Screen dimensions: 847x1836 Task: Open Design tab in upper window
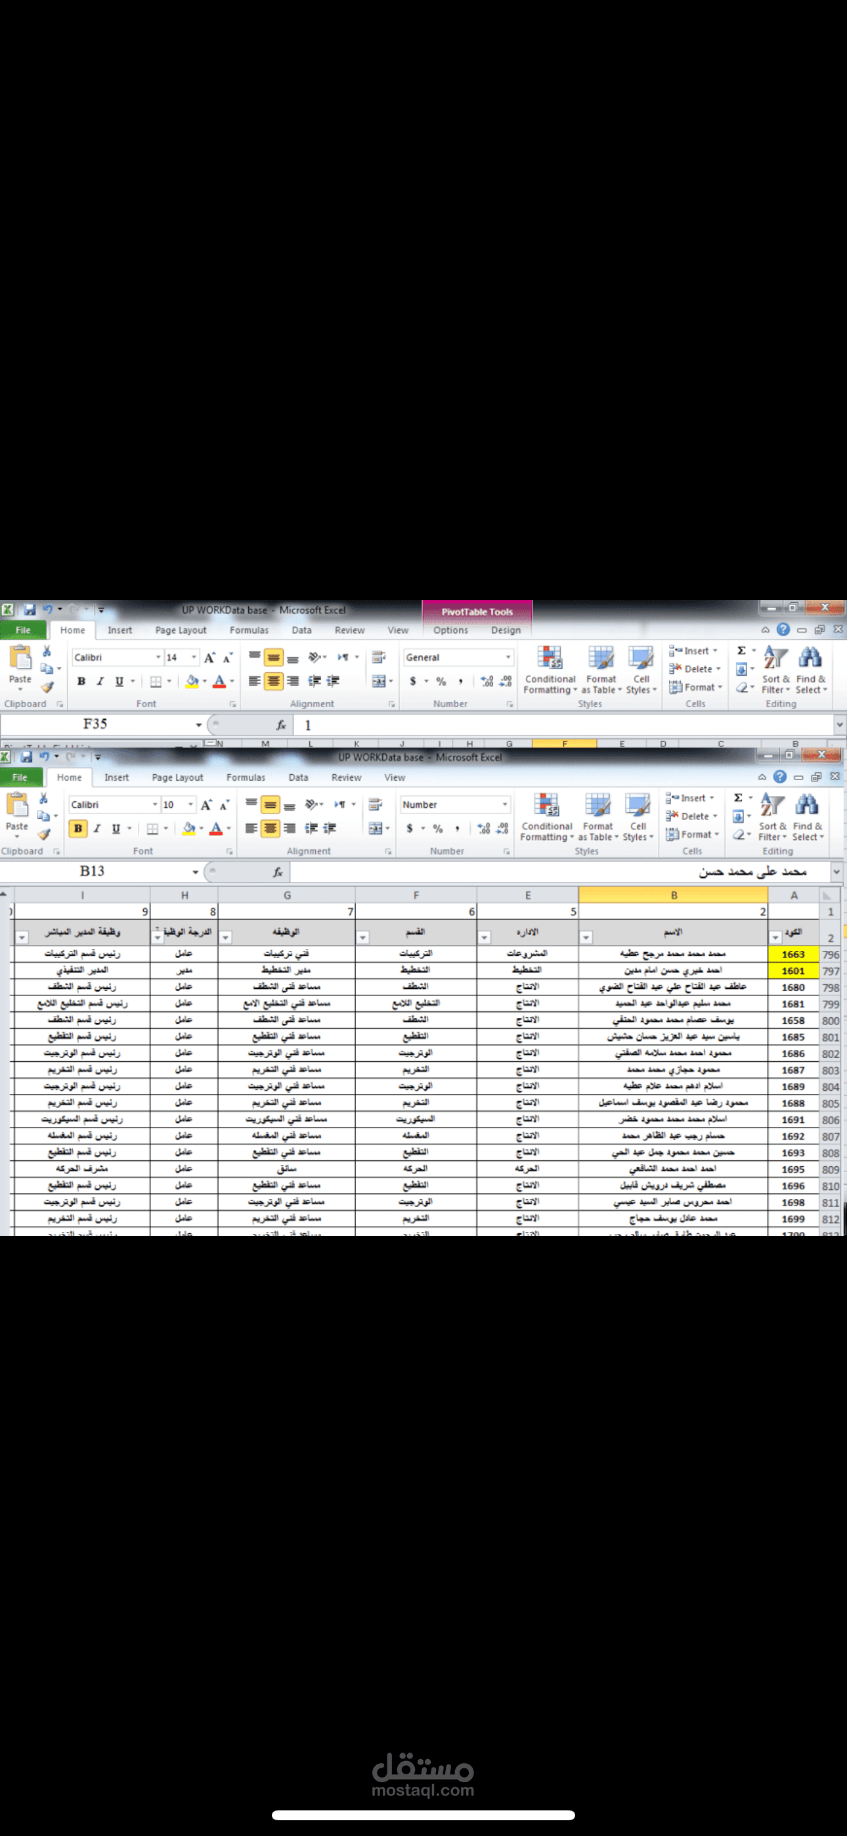506,630
